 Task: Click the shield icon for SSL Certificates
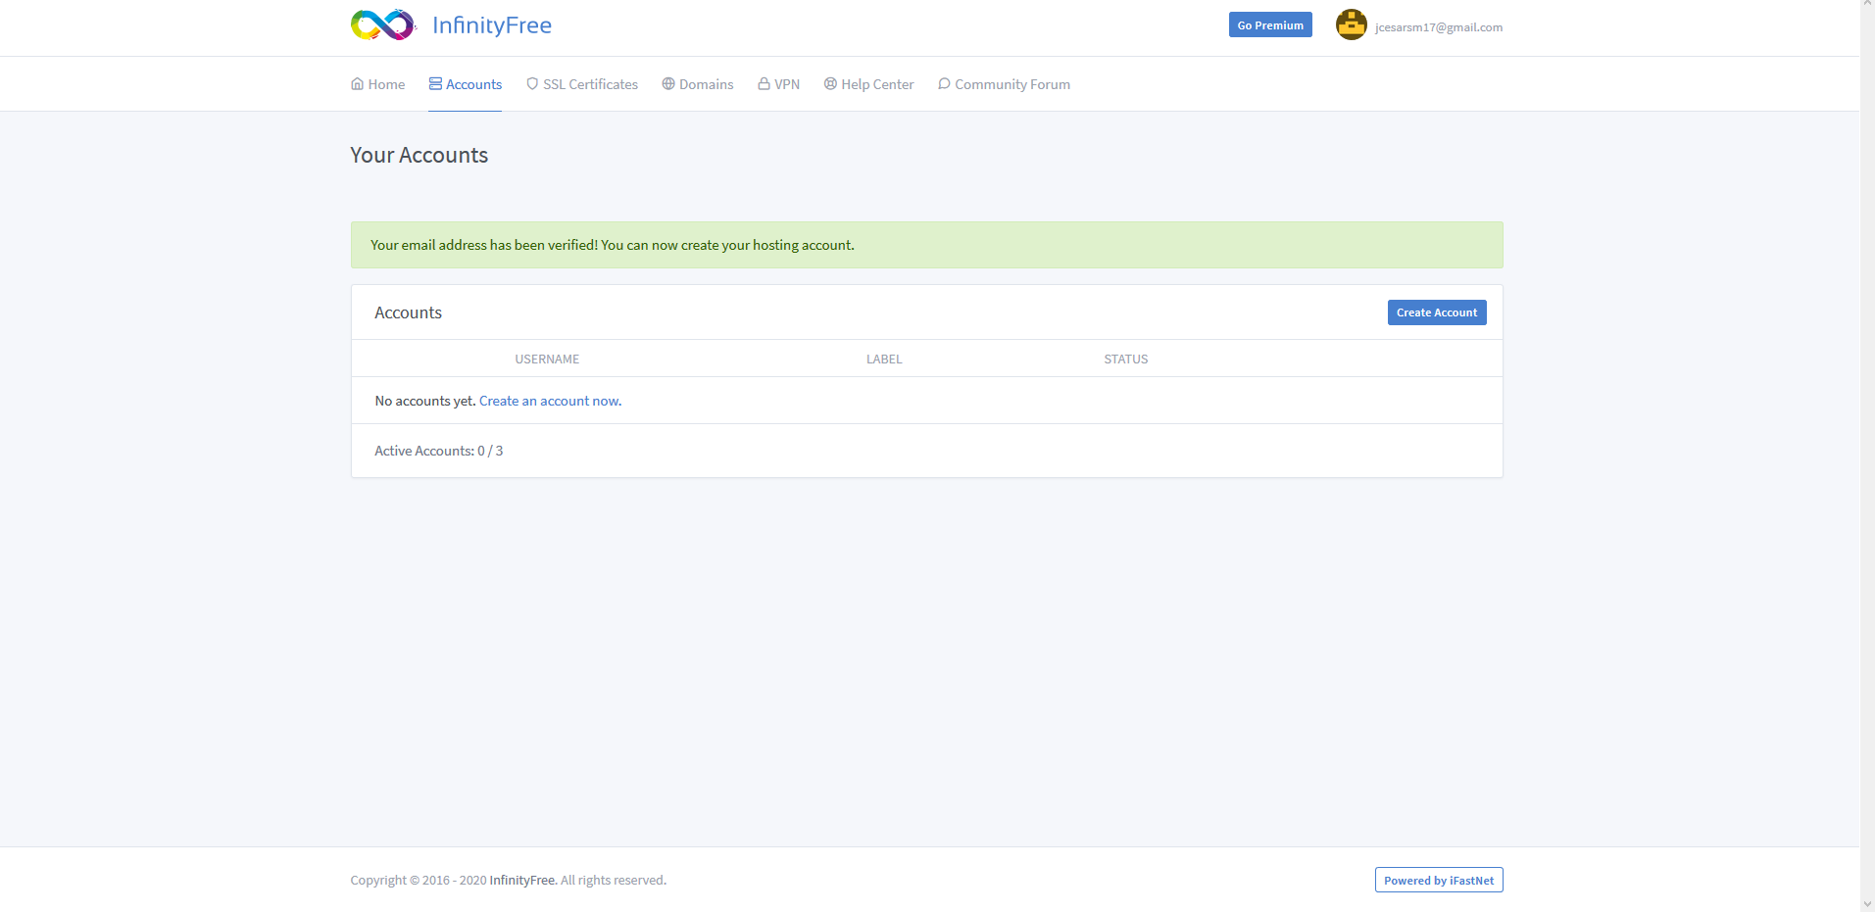click(x=530, y=83)
